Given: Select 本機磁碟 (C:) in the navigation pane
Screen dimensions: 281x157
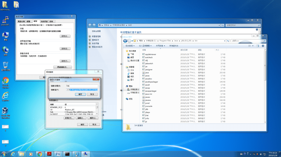Looking at the screenshot, I should click(134, 89).
